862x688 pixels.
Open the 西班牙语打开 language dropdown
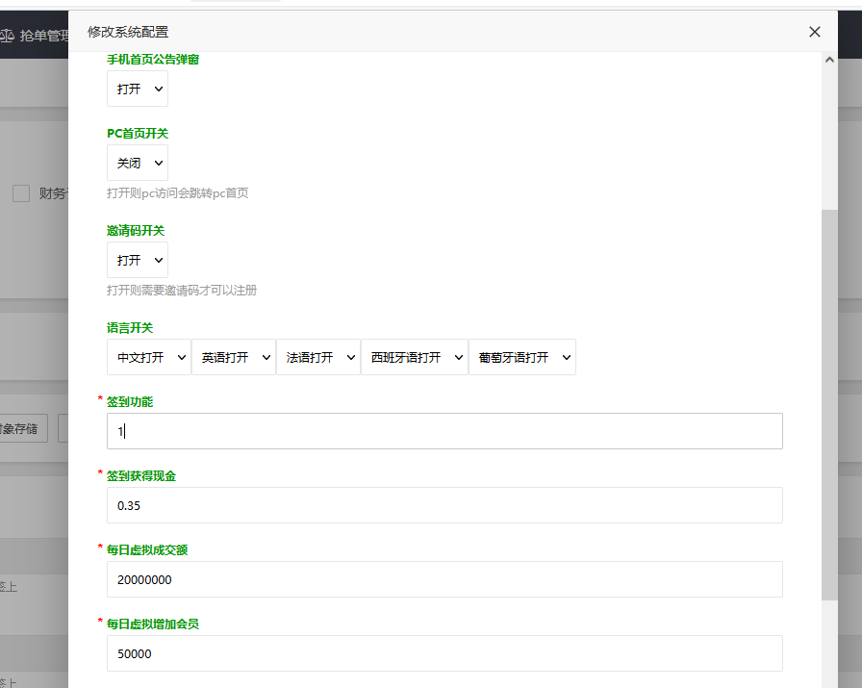tap(414, 357)
